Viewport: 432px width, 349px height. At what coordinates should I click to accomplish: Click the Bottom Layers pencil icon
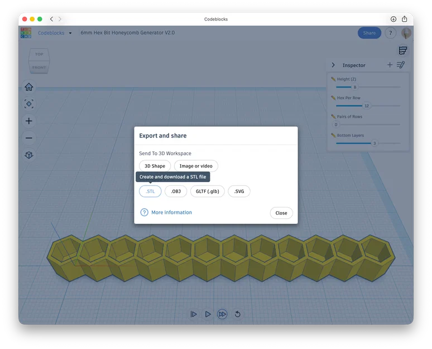coord(333,135)
